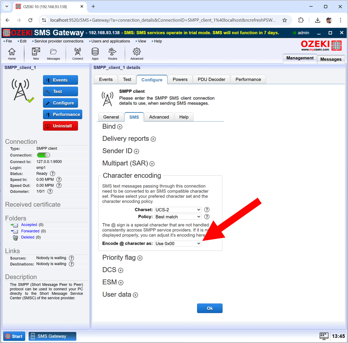
Task: Open the Advanced gear toolbar icon
Action: (137, 54)
